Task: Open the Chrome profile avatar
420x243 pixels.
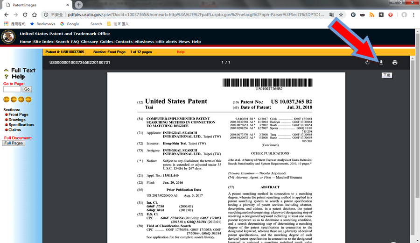Action: (404, 15)
